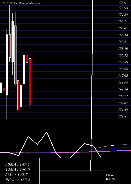The image size is (131, 184).
Task: Click the 150.25 price axis label
Action: point(123,69)
